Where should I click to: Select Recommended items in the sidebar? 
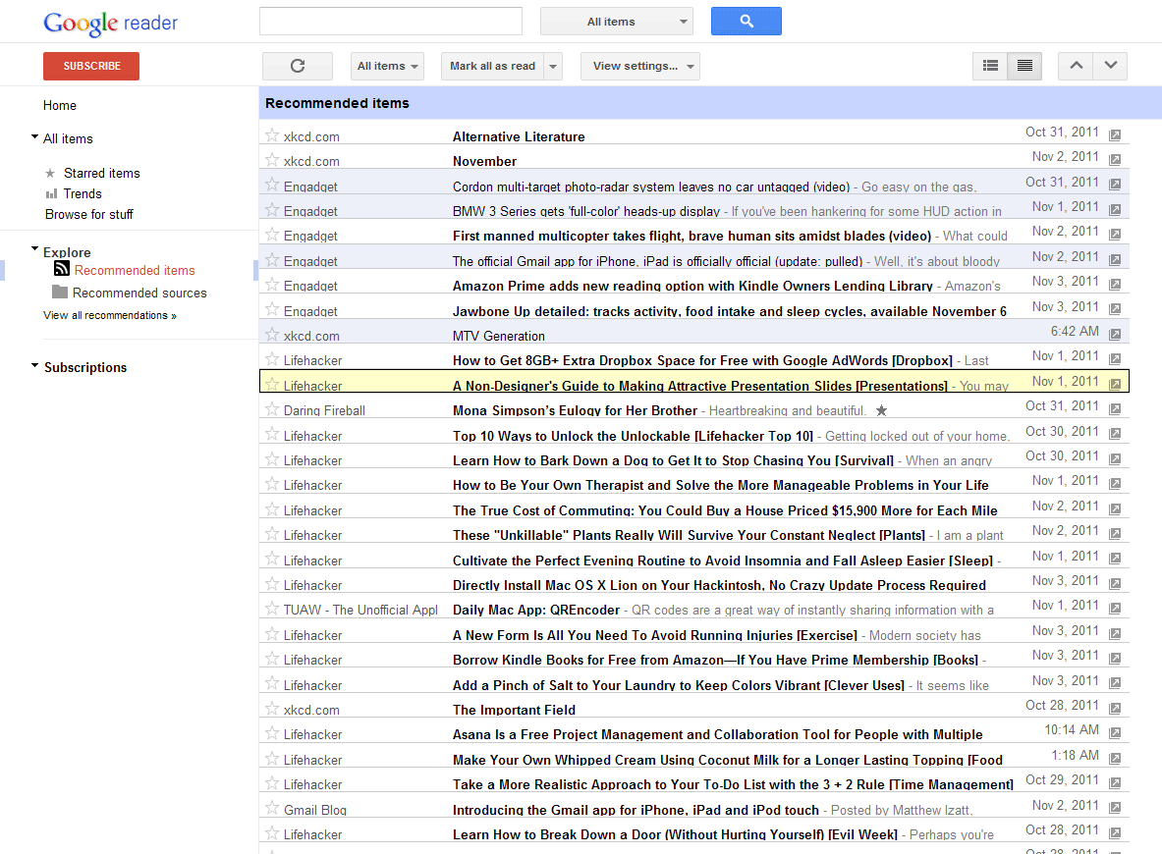point(134,269)
